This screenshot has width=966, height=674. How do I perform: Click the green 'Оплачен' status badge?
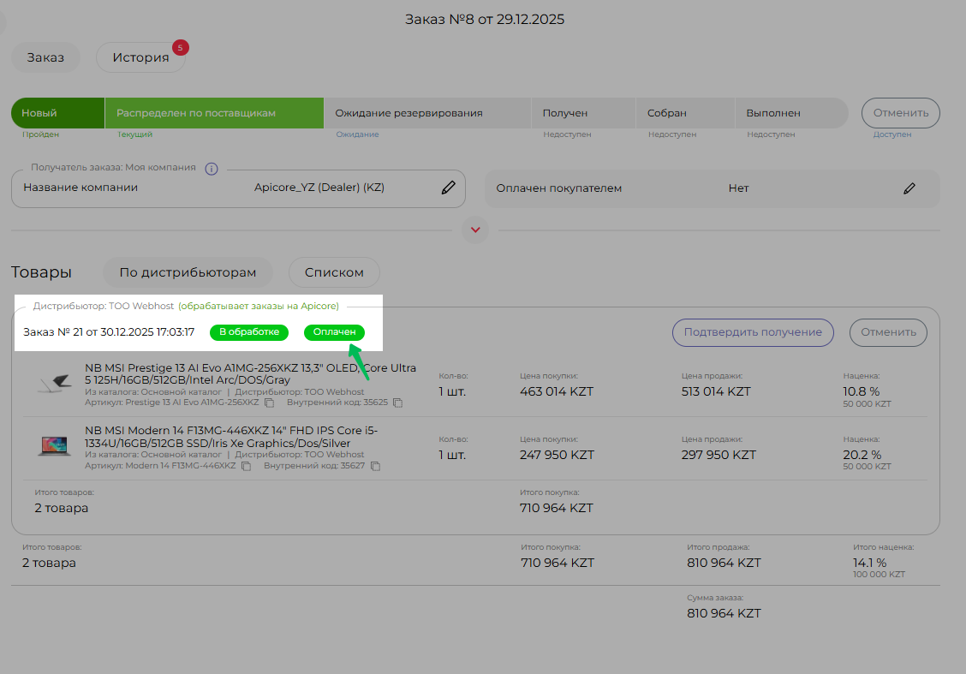click(334, 332)
